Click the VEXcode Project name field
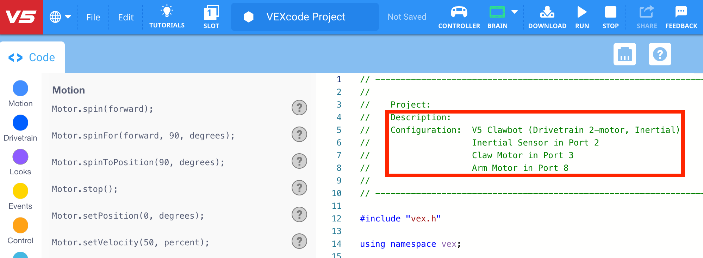 pos(305,17)
